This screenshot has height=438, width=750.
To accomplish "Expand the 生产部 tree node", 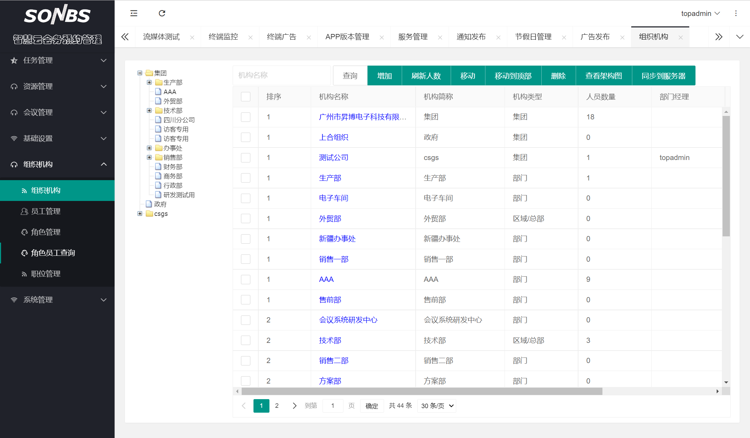I will tap(149, 82).
